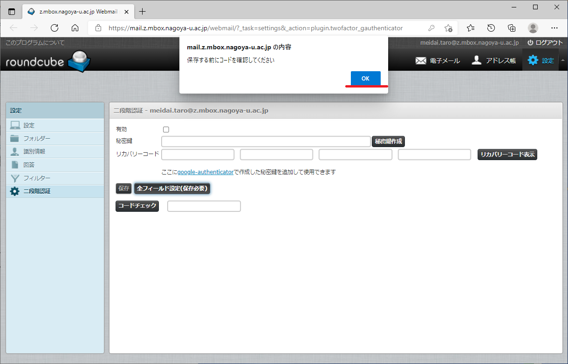This screenshot has width=568, height=364.
Task: Open 回答 in the settings sidebar
Action: tap(29, 165)
